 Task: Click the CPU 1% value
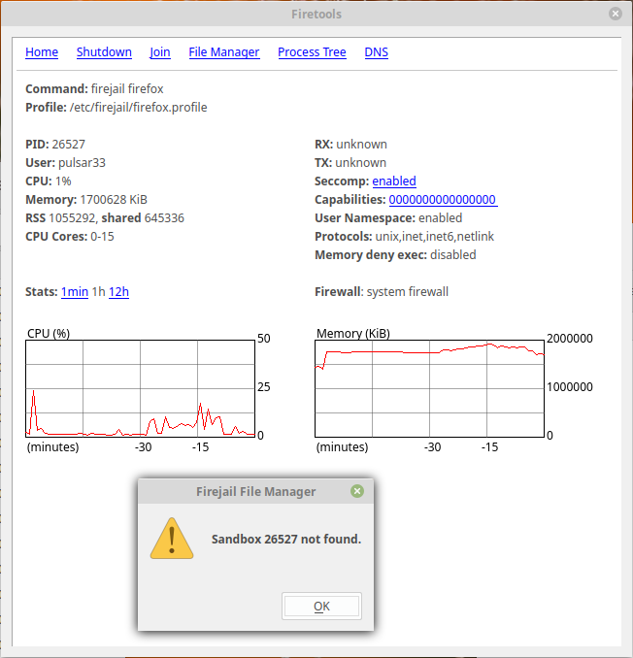tap(63, 181)
